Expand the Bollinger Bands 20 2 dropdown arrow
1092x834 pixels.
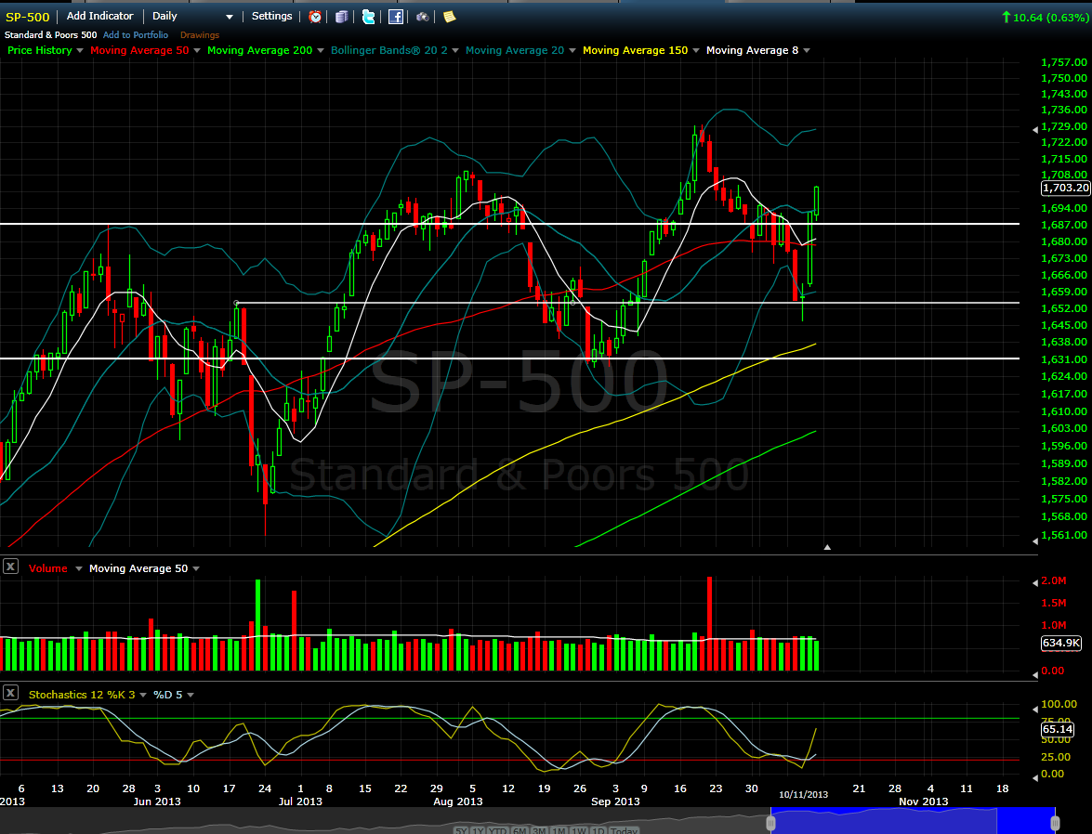[454, 50]
